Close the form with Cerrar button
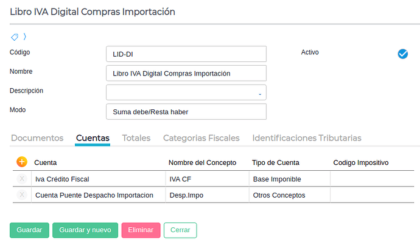The height and width of the screenshot is (245, 420). tap(180, 230)
